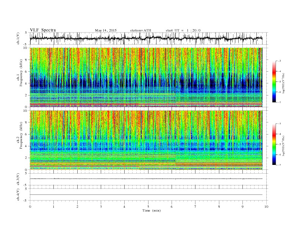Click time axis tick label 2
Image resolution: width=300 pixels, height=232 pixels.
tap(77, 207)
